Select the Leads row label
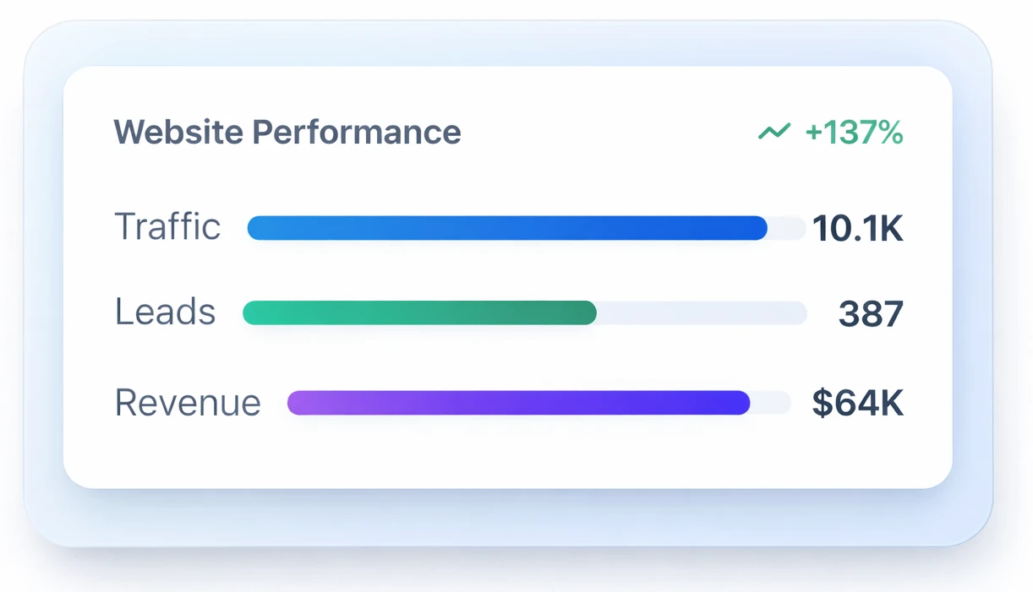 165,312
